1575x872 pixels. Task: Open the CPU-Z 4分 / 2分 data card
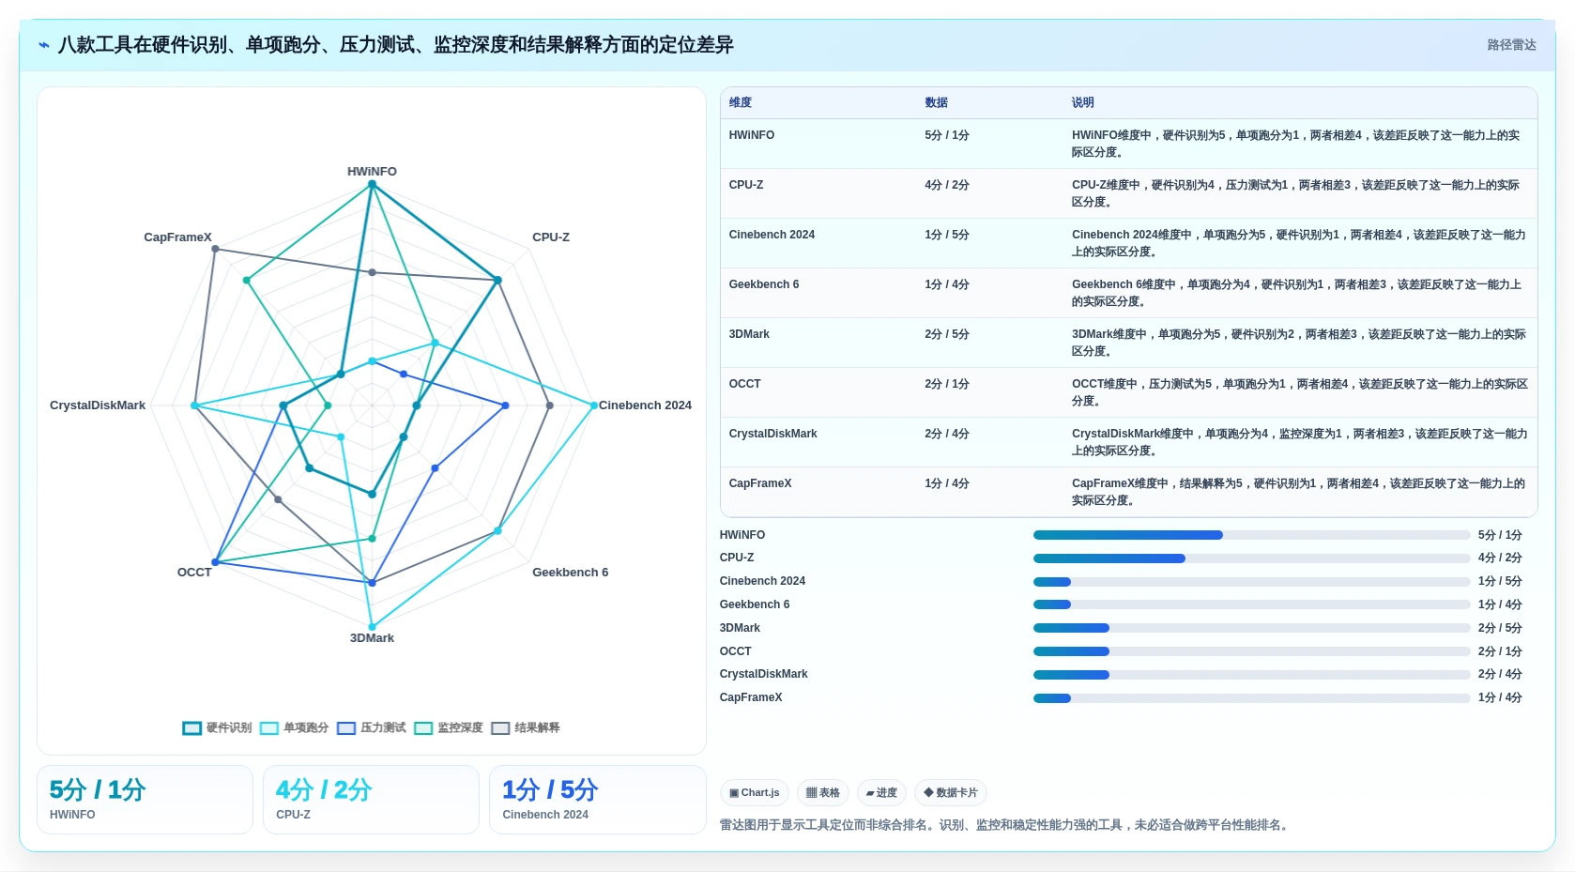tap(371, 800)
